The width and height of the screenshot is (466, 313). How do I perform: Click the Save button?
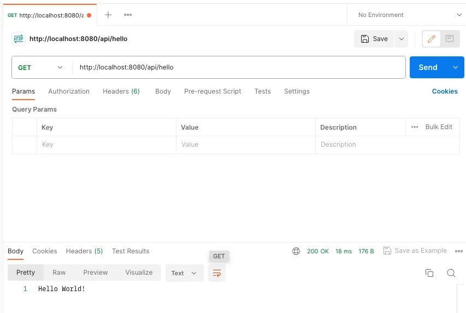pyautogui.click(x=374, y=39)
